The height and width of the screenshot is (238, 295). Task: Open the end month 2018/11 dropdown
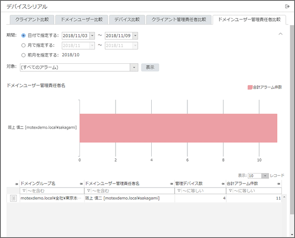click(x=135, y=46)
